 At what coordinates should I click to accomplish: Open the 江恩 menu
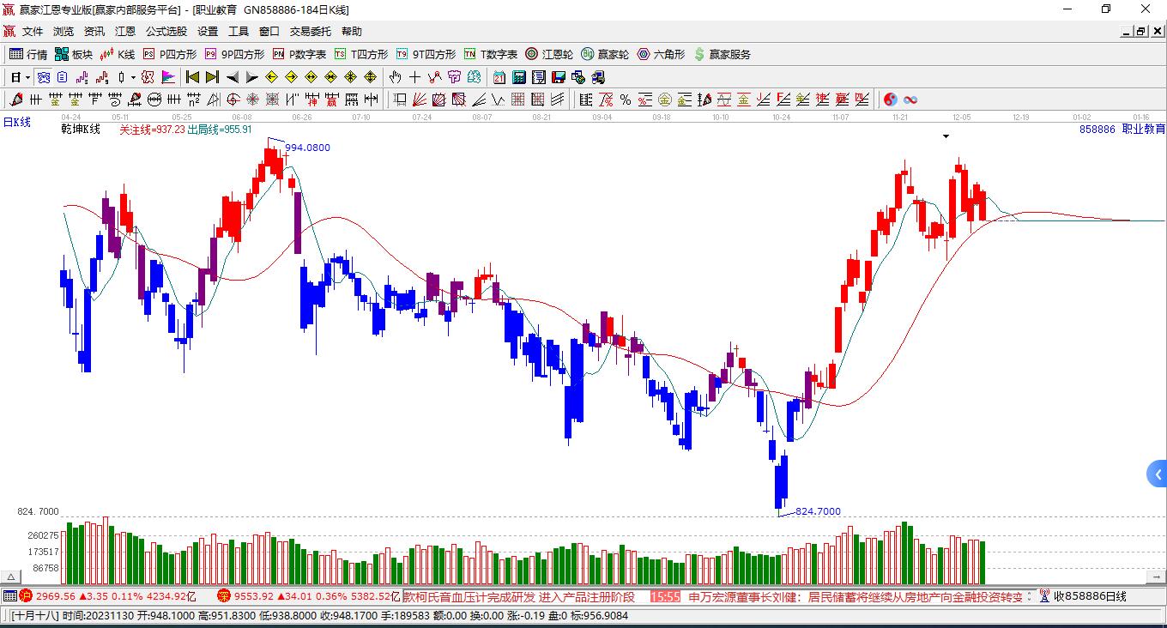[x=125, y=32]
